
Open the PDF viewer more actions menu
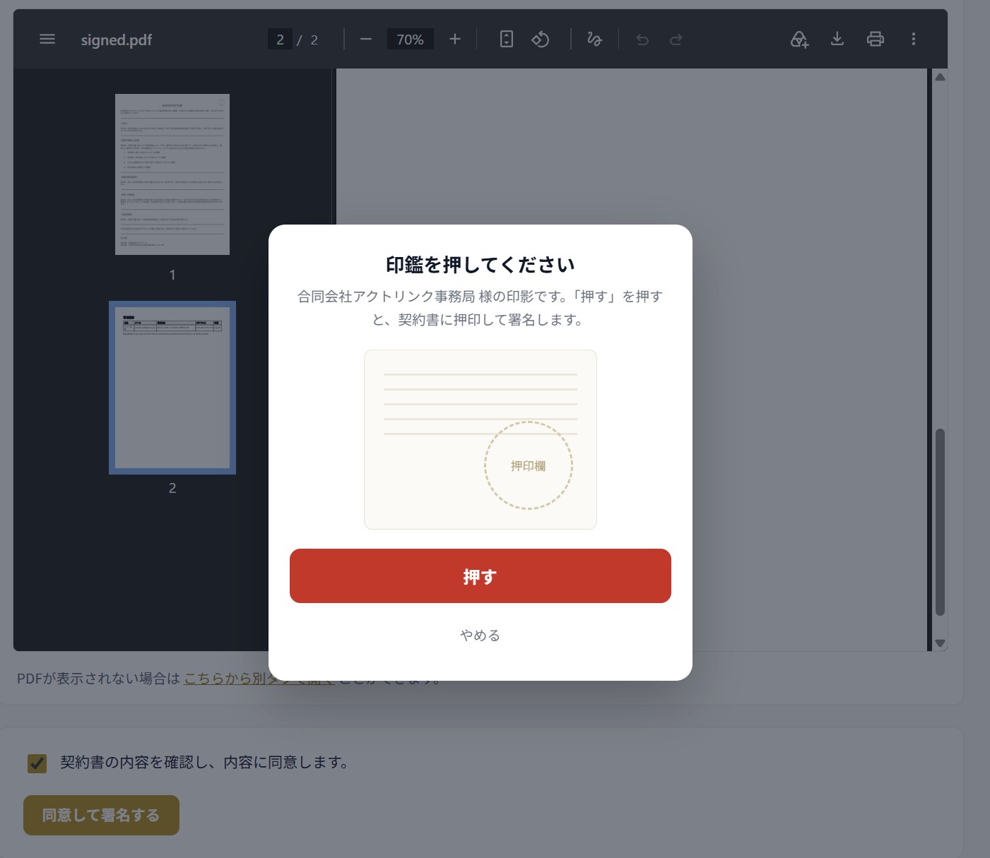pos(914,40)
